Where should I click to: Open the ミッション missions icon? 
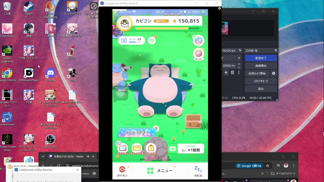123,149
